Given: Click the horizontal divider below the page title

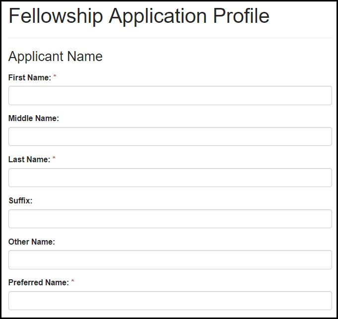Looking at the screenshot, I should (x=170, y=38).
